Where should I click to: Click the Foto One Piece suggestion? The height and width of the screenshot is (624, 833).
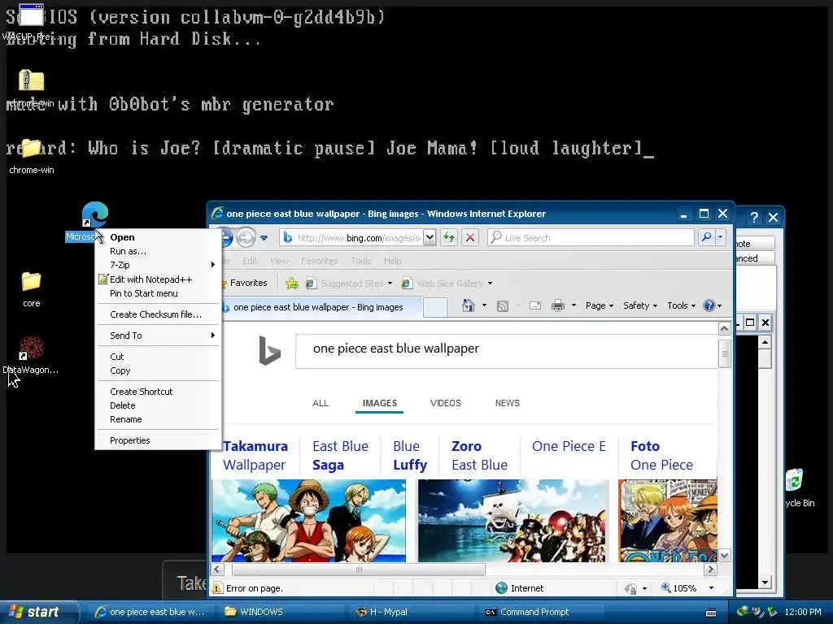click(x=662, y=455)
